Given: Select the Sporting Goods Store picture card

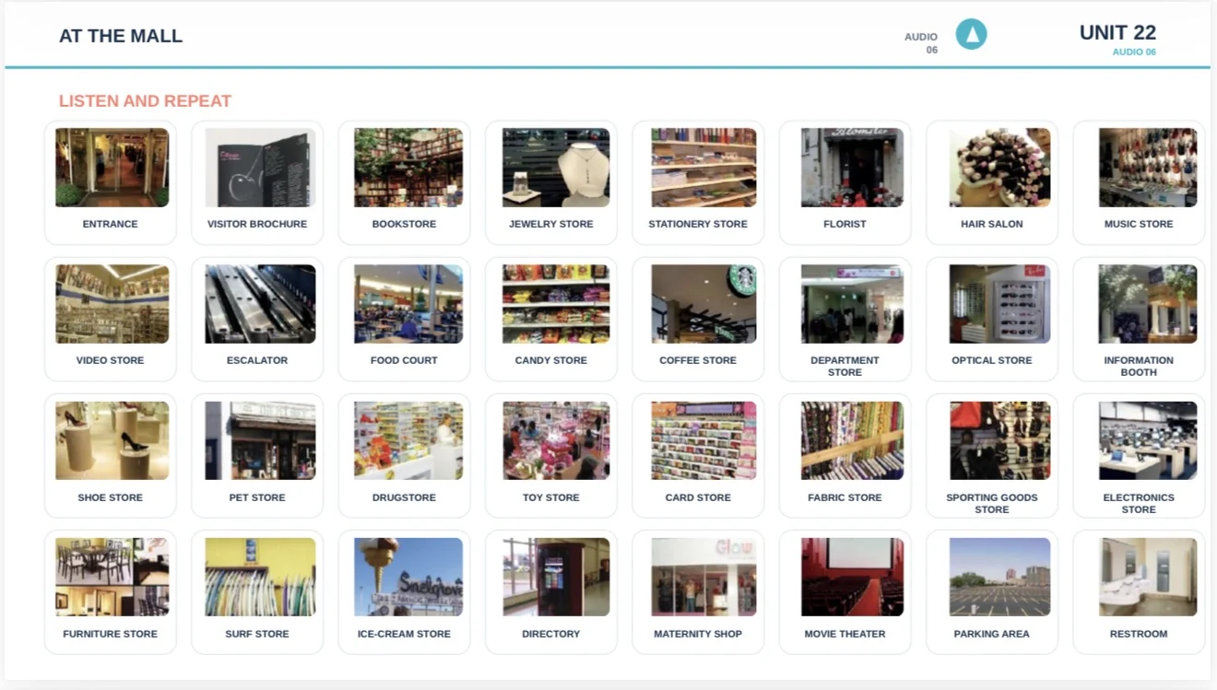Looking at the screenshot, I should click(x=992, y=456).
